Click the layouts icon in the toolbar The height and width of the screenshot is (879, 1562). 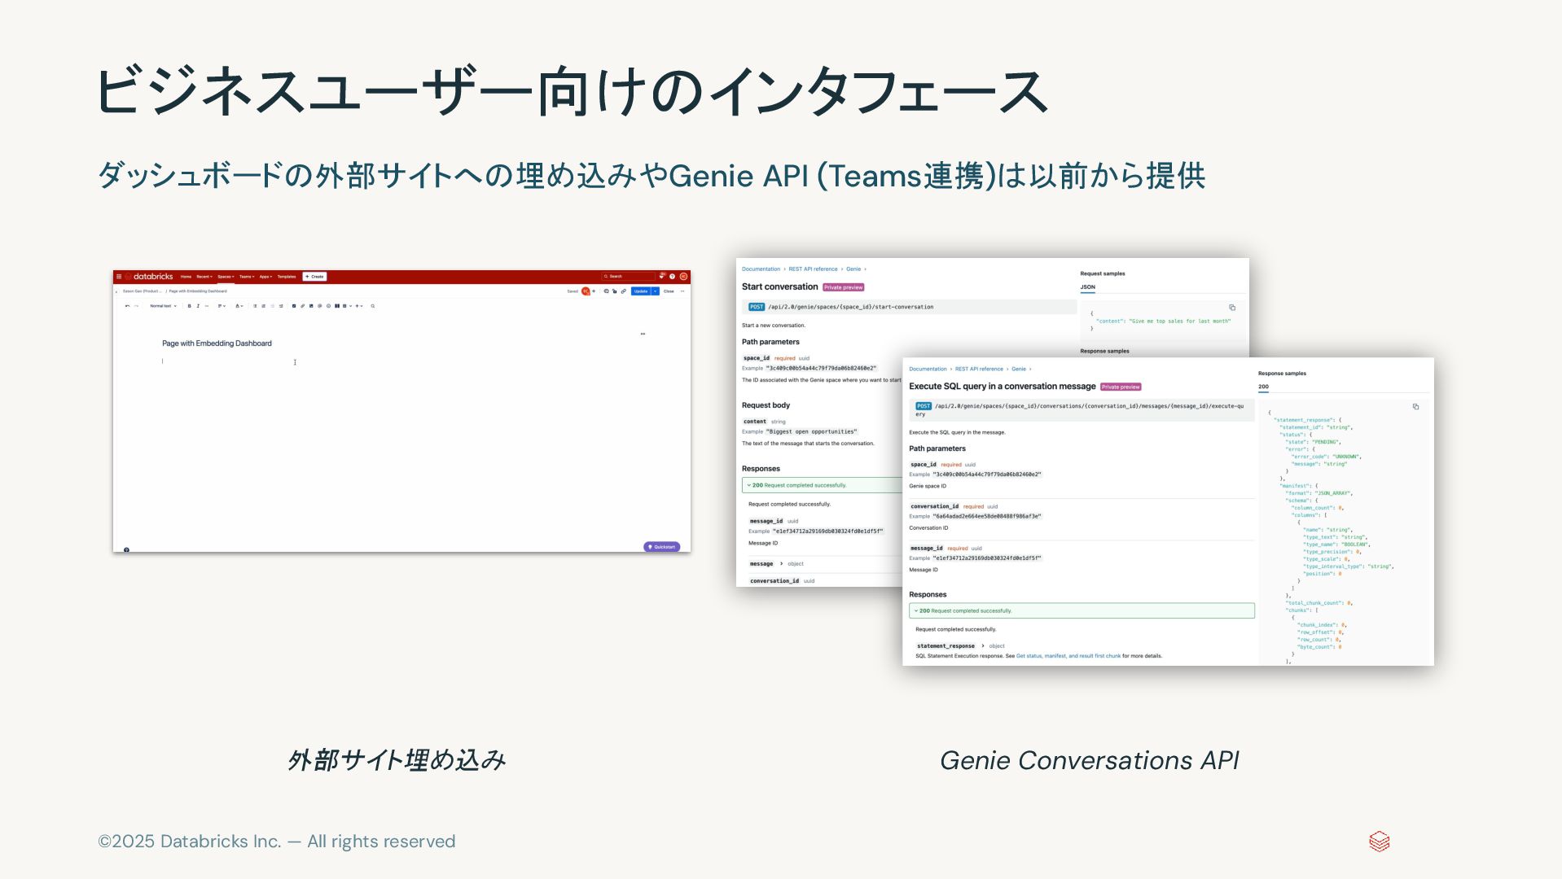pyautogui.click(x=337, y=306)
